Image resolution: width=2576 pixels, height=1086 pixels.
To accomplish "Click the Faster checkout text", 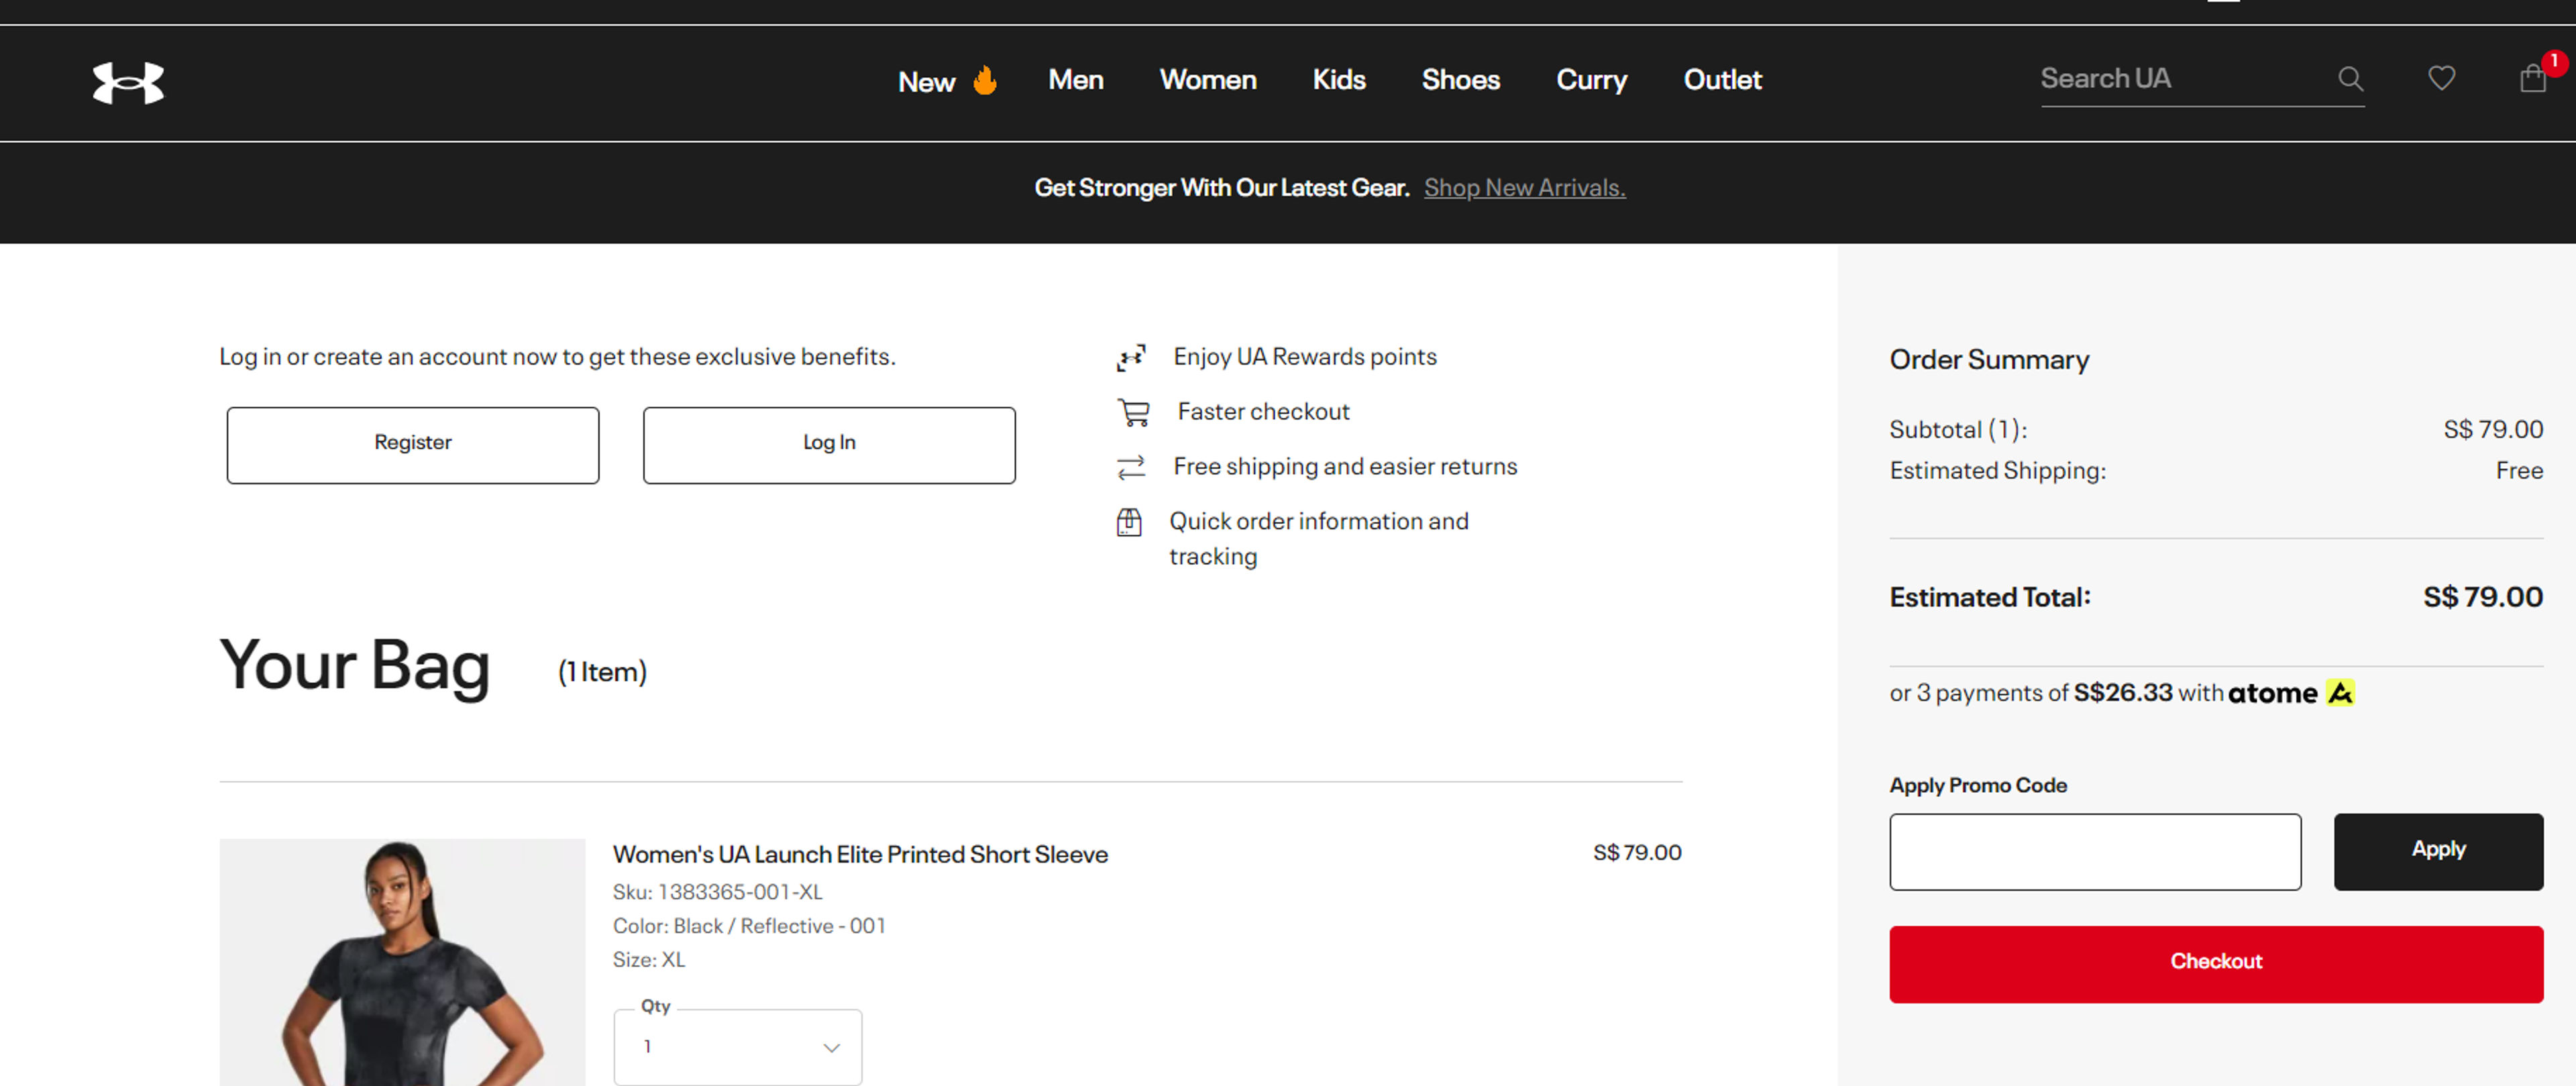I will tap(1263, 411).
